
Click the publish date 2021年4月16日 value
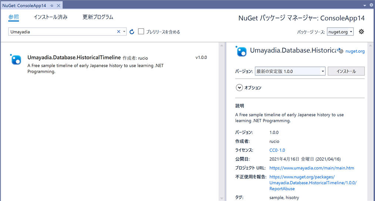(305, 159)
